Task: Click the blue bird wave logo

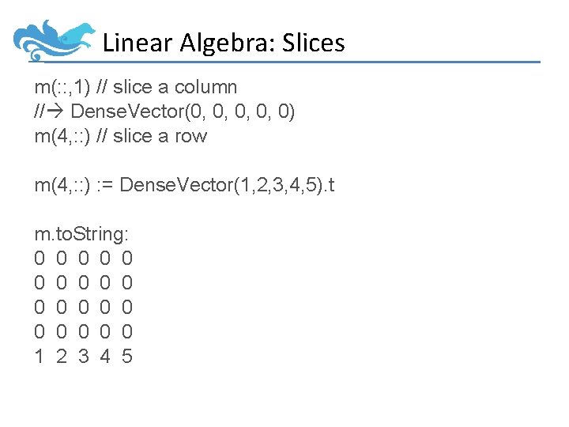Action: [x=54, y=40]
